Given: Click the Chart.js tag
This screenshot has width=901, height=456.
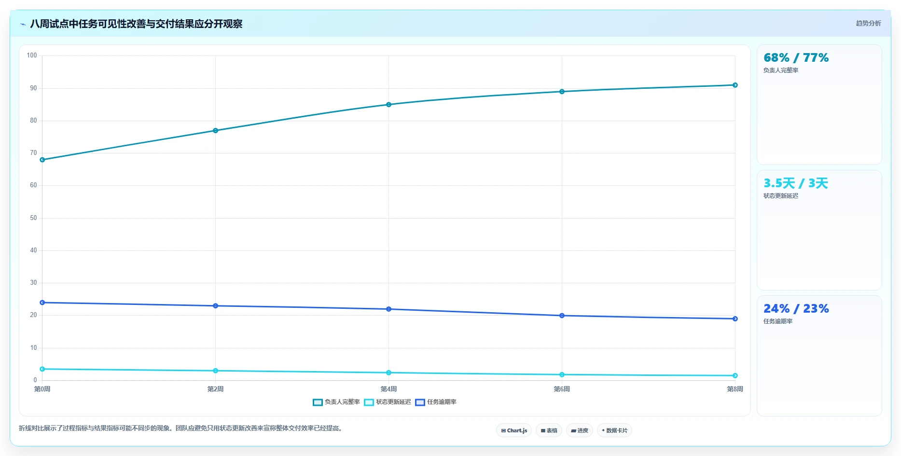Looking at the screenshot, I should [514, 430].
